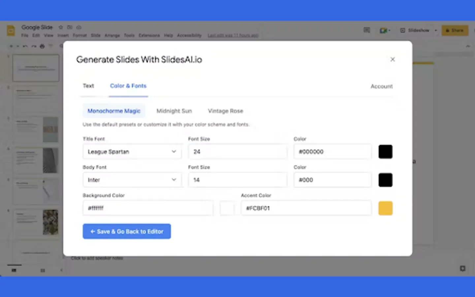
Task: Open the Extensions menu
Action: (149, 35)
